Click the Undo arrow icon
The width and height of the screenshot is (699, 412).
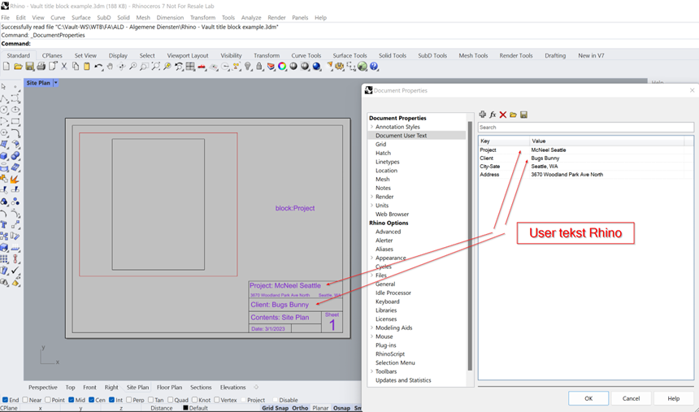click(x=98, y=67)
